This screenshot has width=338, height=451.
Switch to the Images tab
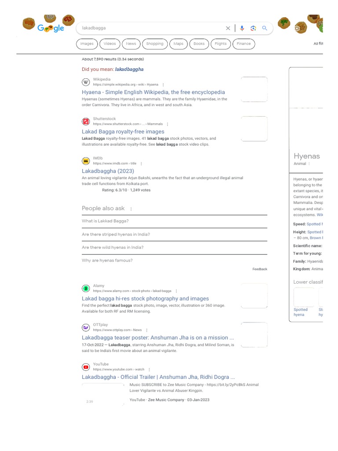click(87, 44)
